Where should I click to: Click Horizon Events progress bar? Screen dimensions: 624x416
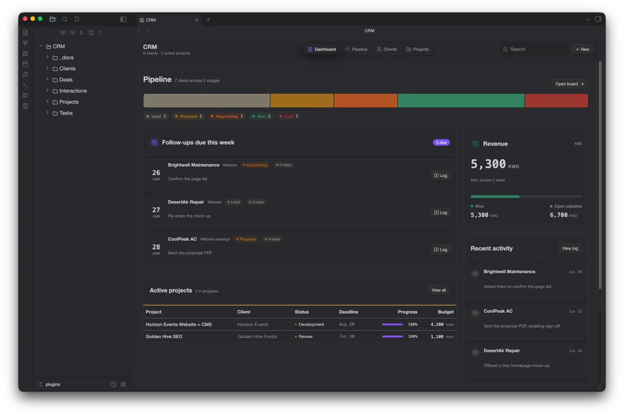click(x=392, y=324)
